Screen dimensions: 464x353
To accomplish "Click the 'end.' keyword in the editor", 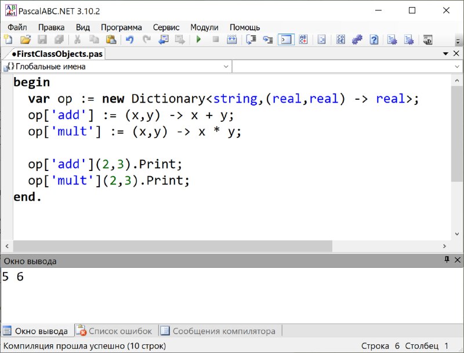I will pyautogui.click(x=27, y=197).
